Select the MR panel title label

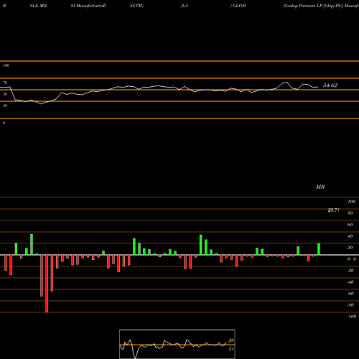click(x=320, y=187)
